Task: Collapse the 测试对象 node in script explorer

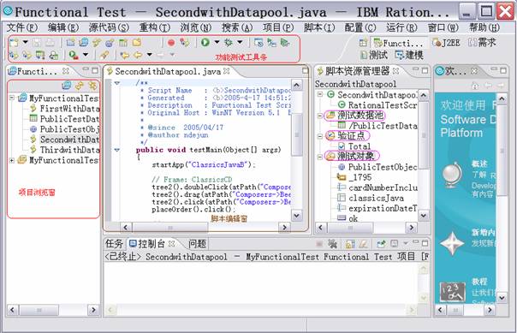Action: tap(320, 157)
